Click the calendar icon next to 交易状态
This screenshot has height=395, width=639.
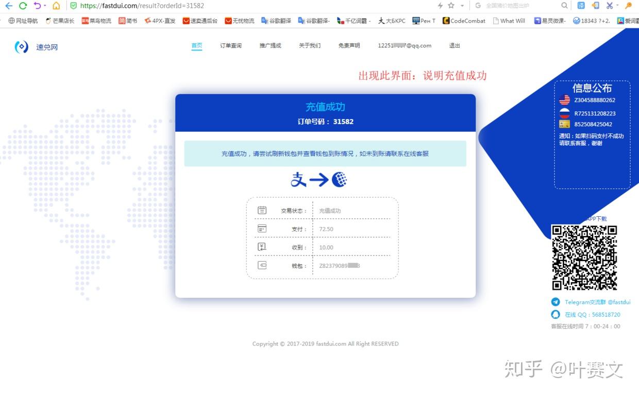click(x=262, y=210)
